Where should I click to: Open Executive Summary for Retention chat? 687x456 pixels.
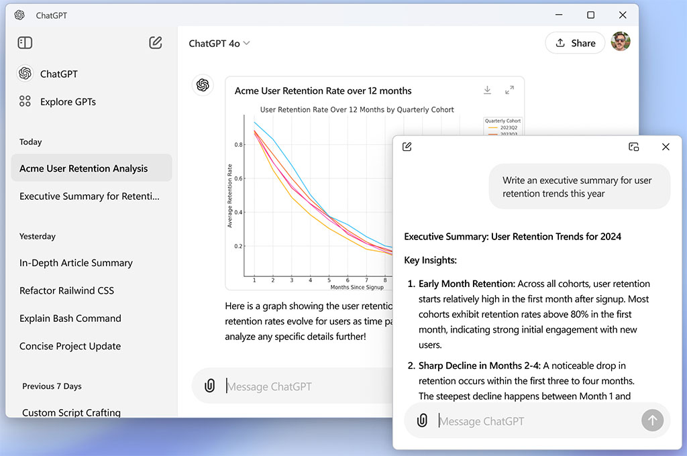pyautogui.click(x=89, y=196)
